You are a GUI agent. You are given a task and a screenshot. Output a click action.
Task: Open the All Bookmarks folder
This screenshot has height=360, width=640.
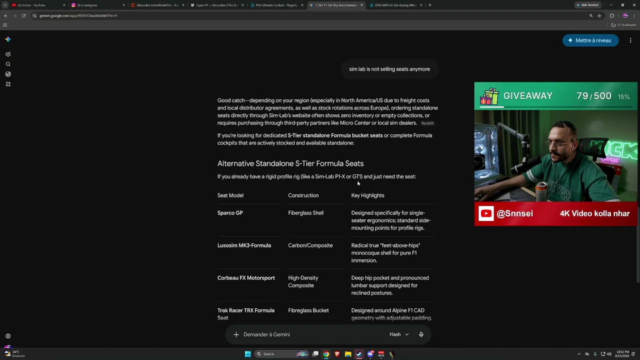point(624,25)
